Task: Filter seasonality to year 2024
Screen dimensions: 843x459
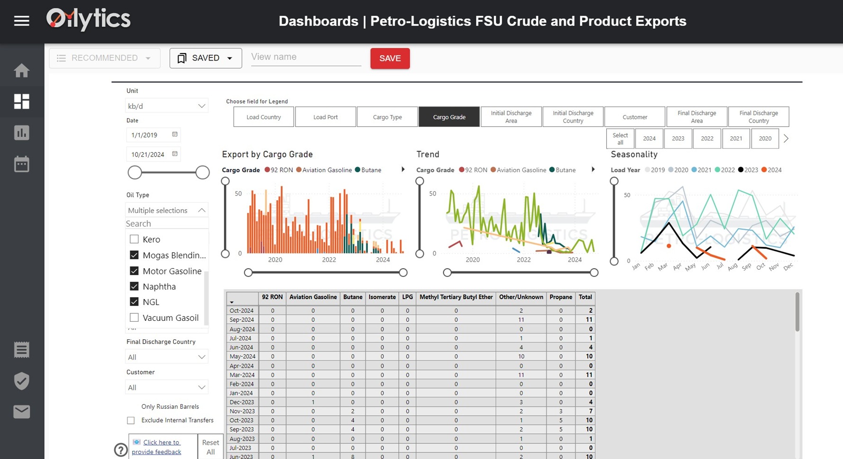Action: tap(649, 139)
